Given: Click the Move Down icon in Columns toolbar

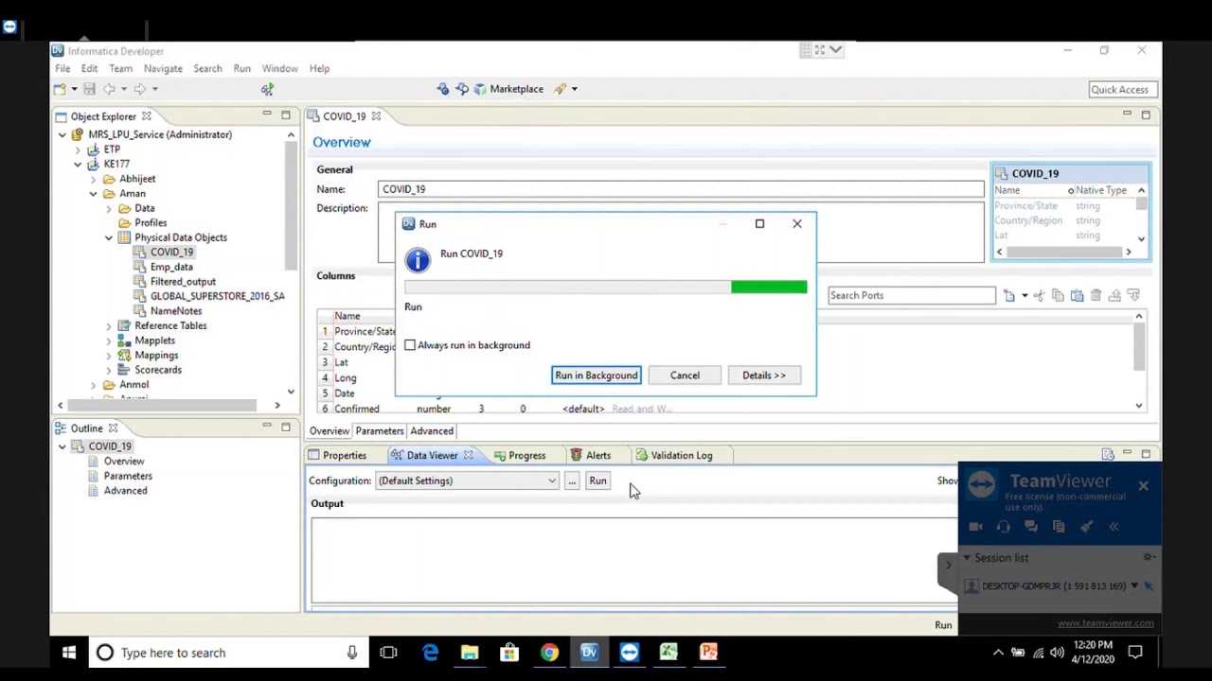Looking at the screenshot, I should tap(1133, 296).
